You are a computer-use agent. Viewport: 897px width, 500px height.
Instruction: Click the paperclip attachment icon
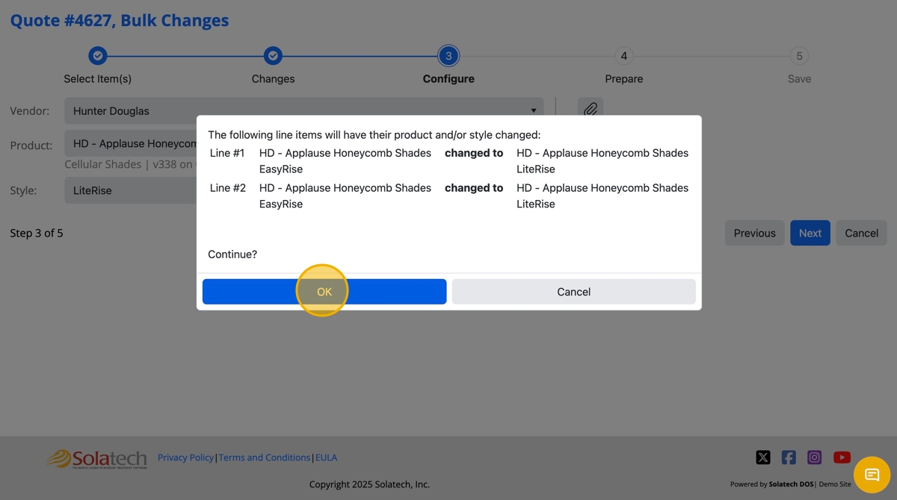[x=591, y=110]
